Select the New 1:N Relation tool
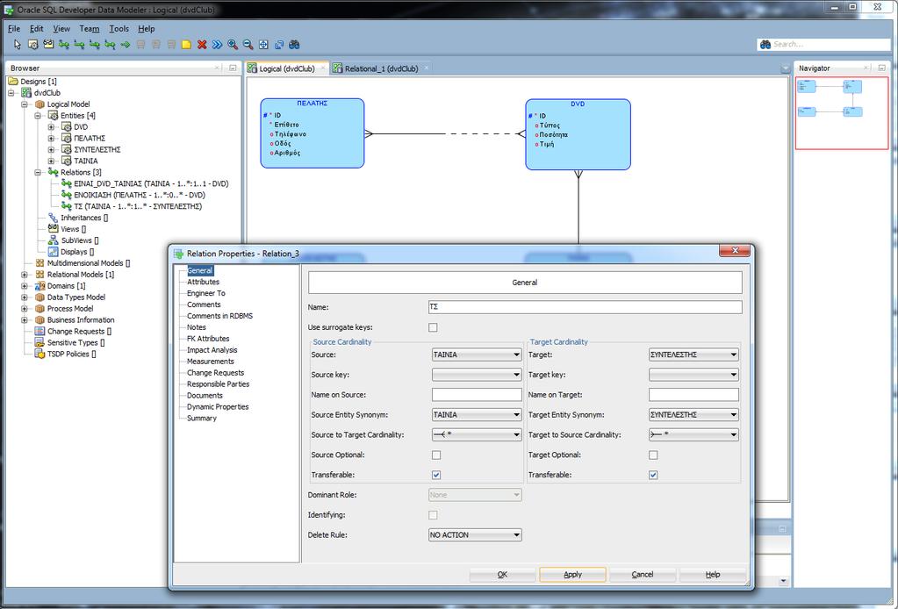The image size is (898, 609). tap(79, 44)
